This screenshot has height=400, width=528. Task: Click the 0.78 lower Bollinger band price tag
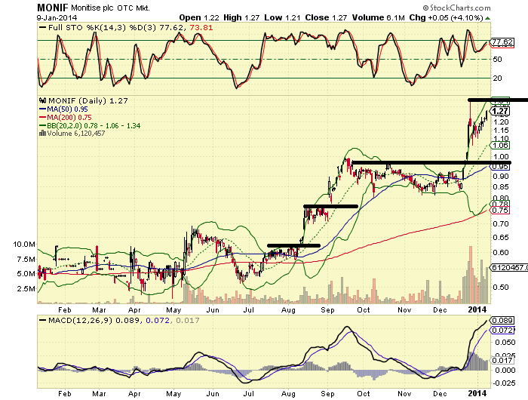tap(500, 204)
